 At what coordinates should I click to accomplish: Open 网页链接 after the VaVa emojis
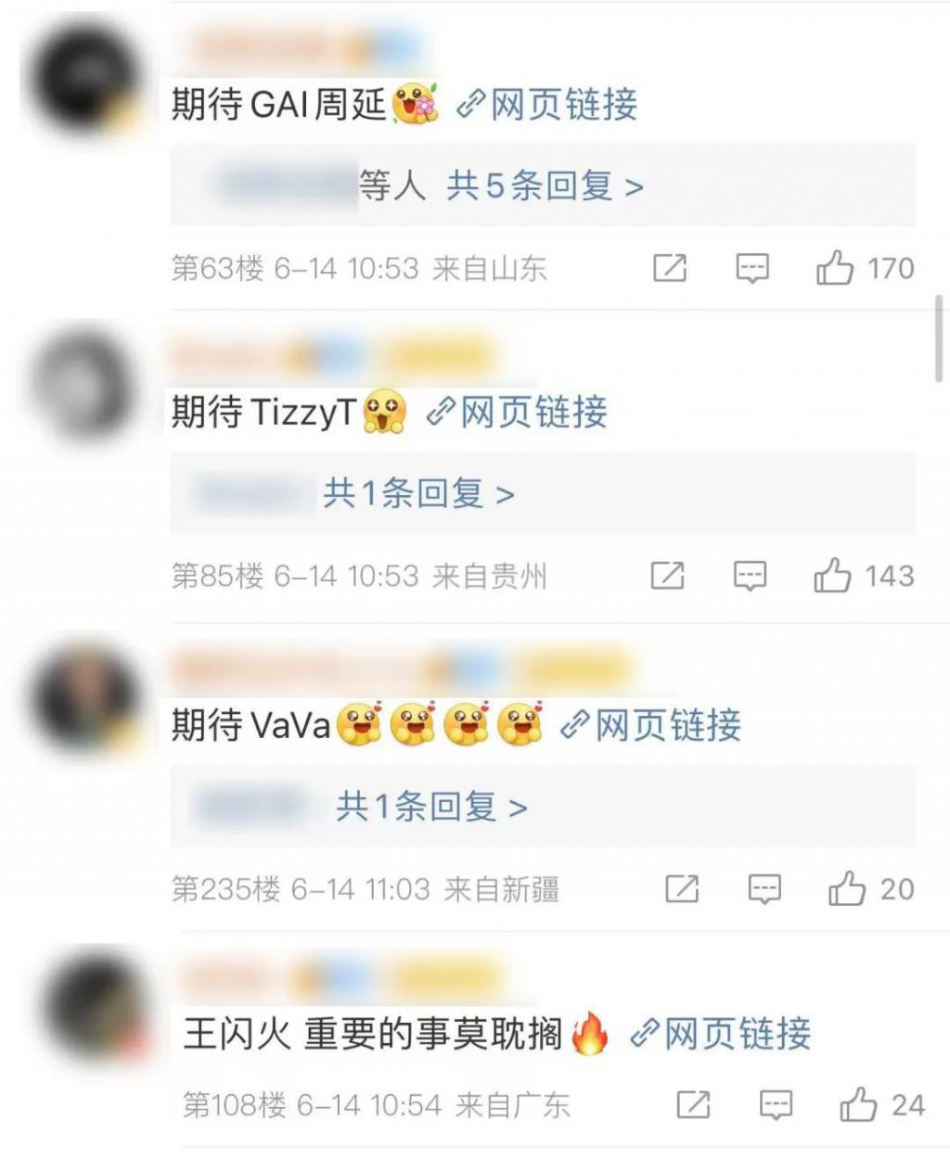[x=651, y=725]
